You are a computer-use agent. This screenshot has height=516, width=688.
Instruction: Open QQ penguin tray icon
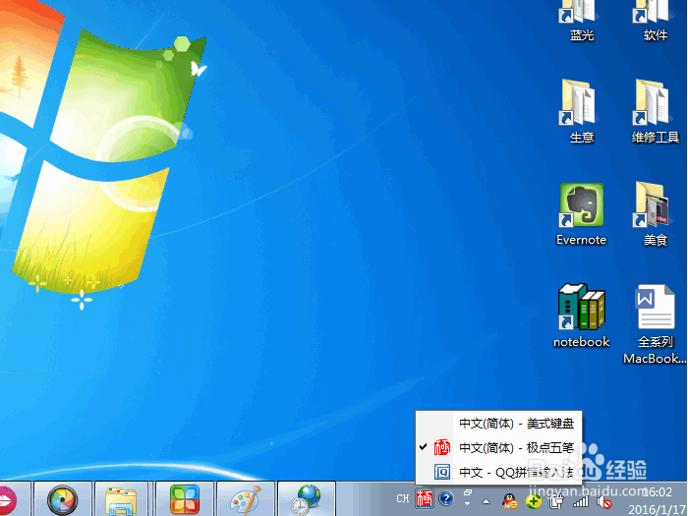509,501
